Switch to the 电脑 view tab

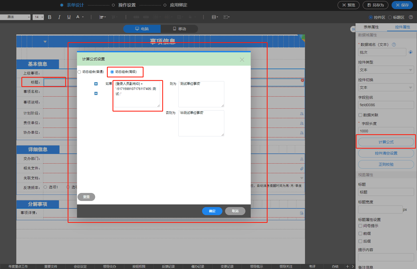pyautogui.click(x=142, y=29)
